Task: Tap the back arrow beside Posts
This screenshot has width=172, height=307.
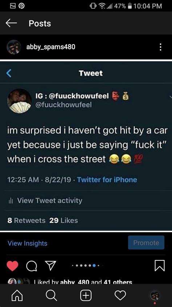Action: [x=11, y=23]
